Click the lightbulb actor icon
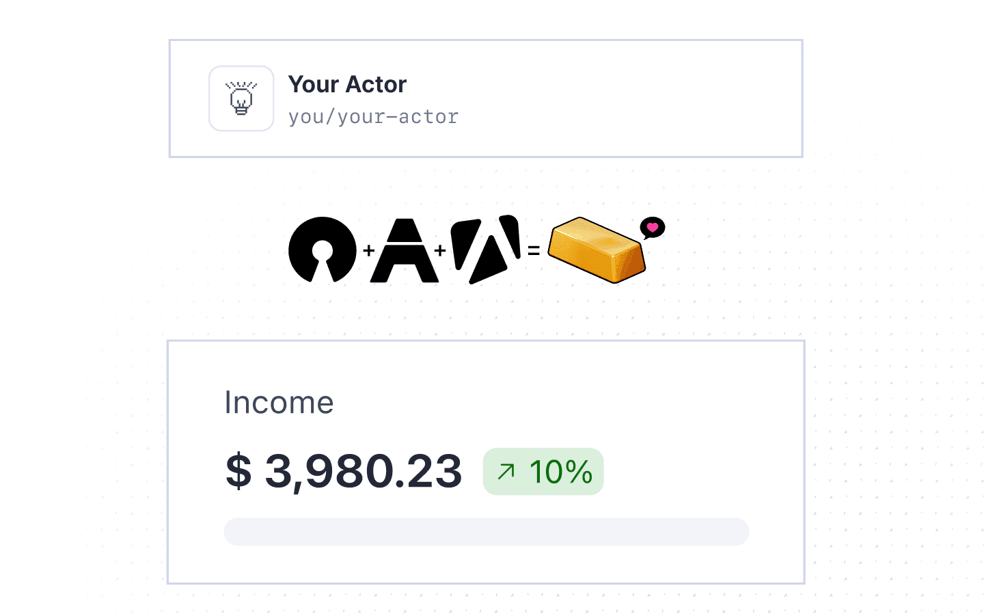The image size is (984, 616). coord(241,98)
